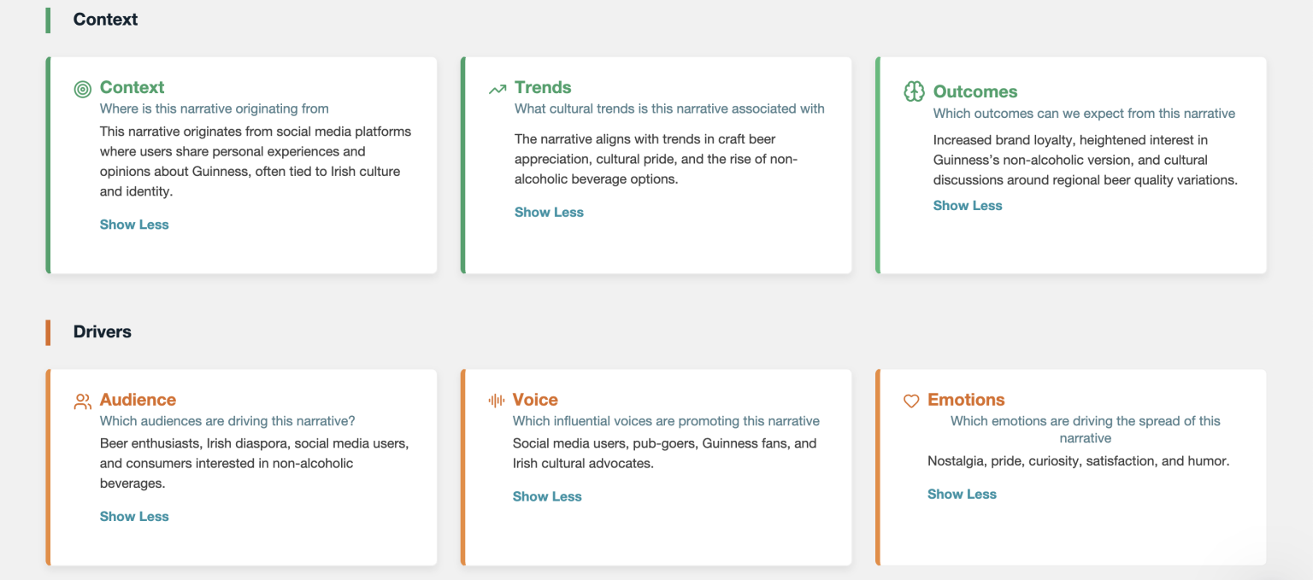Click the heart icon on Emotions card
This screenshot has width=1313, height=580.
(x=911, y=401)
